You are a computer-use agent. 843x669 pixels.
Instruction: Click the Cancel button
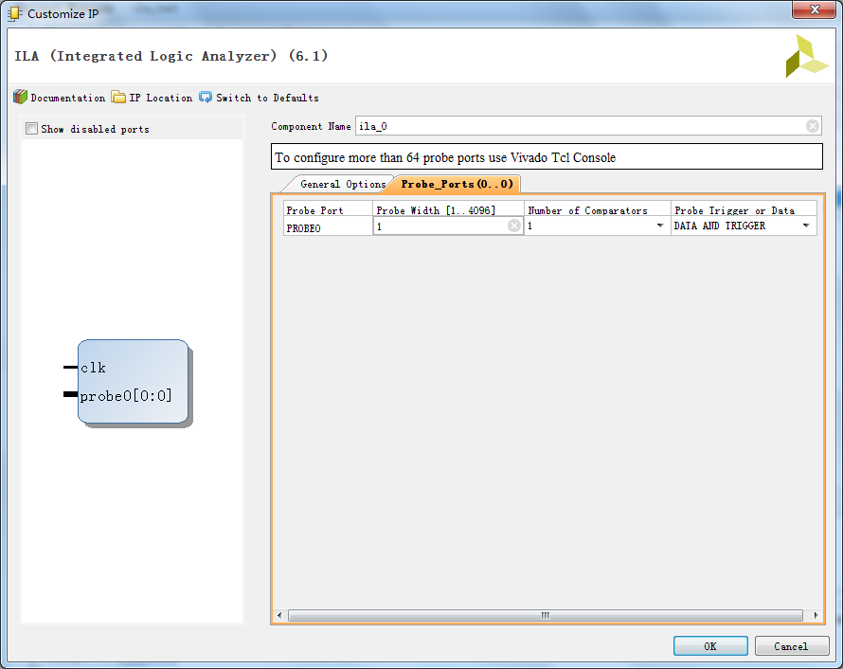tap(792, 646)
